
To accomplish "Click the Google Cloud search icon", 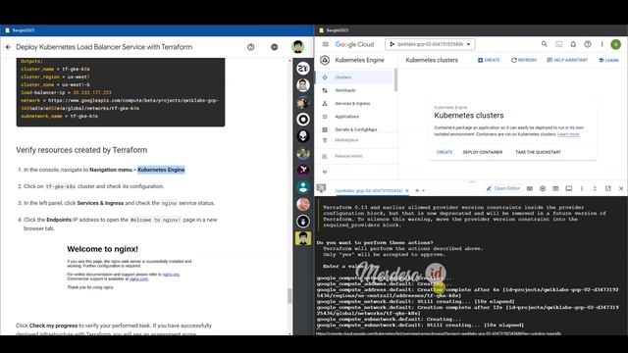I will pyautogui.click(x=545, y=44).
